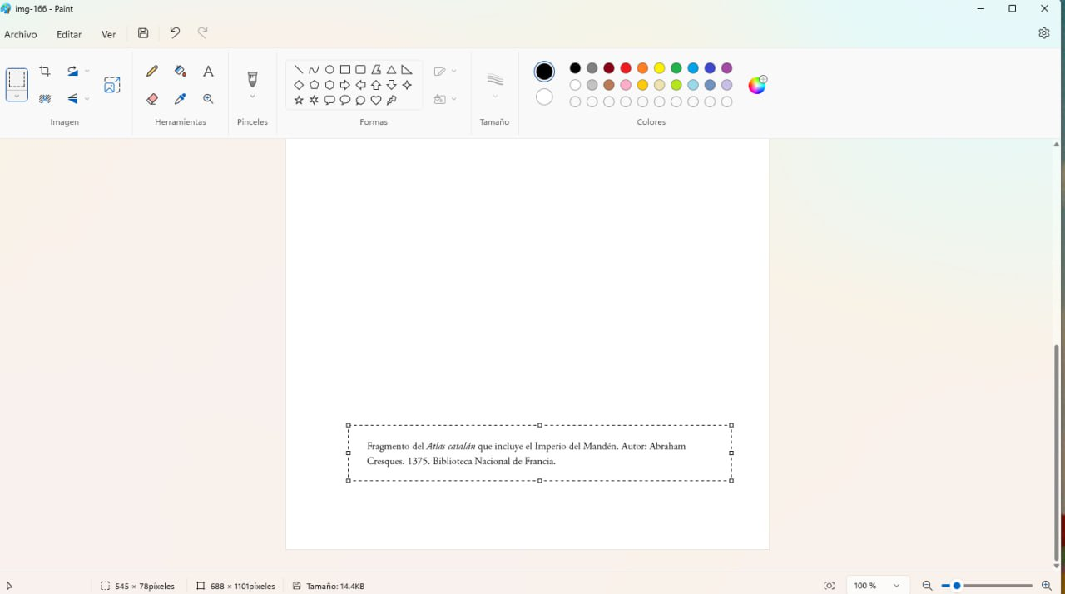Click the Redo arrow

point(203,33)
